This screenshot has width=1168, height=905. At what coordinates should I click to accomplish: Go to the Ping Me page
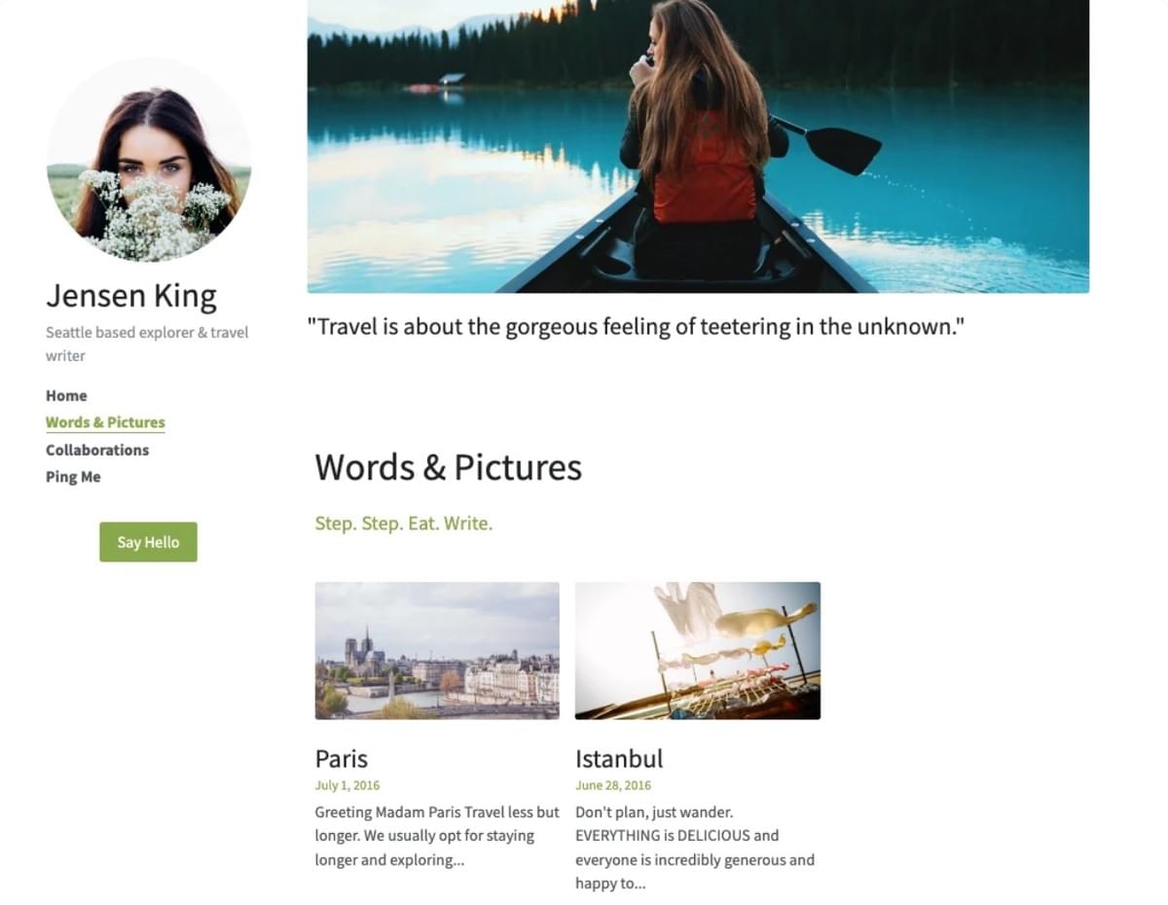pyautogui.click(x=73, y=476)
